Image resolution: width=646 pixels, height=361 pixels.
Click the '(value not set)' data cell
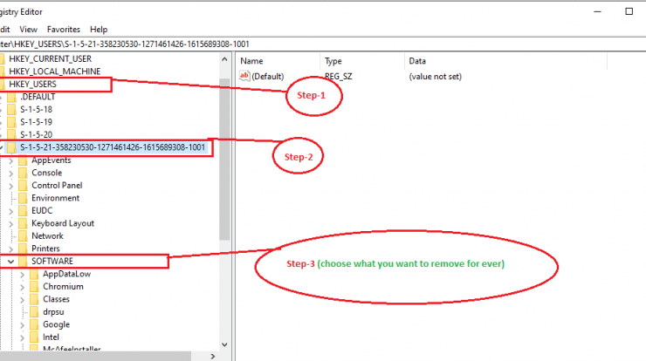[435, 77]
